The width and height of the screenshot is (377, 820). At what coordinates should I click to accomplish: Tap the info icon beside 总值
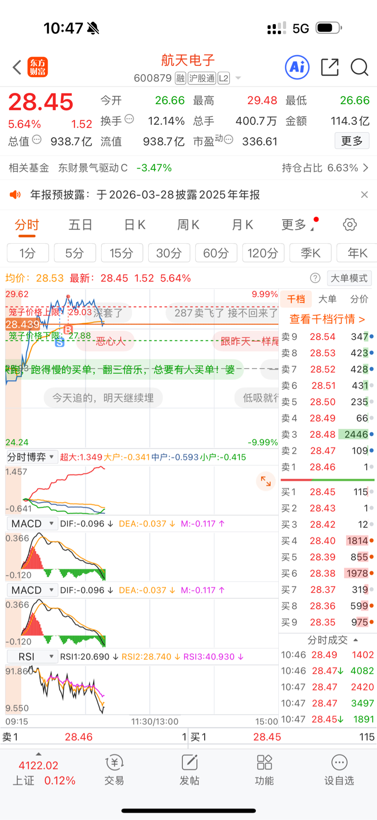37,140
